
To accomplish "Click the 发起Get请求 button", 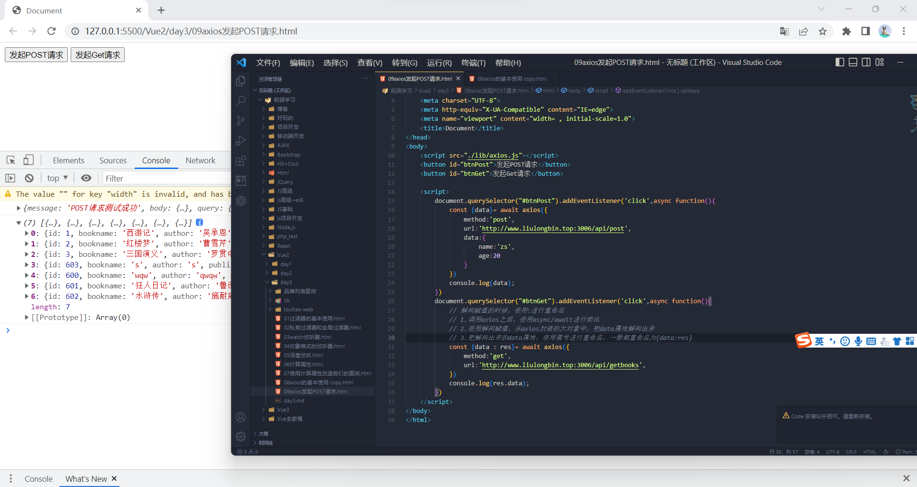I will coord(97,54).
